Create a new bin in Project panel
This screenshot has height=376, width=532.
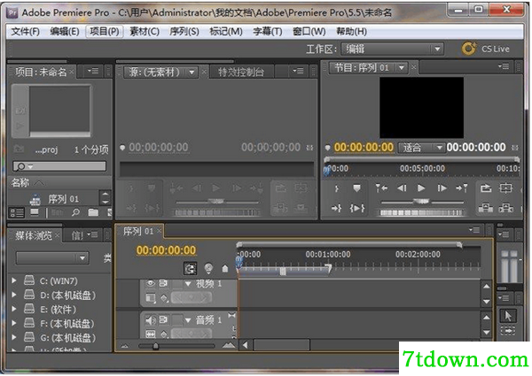point(93,212)
